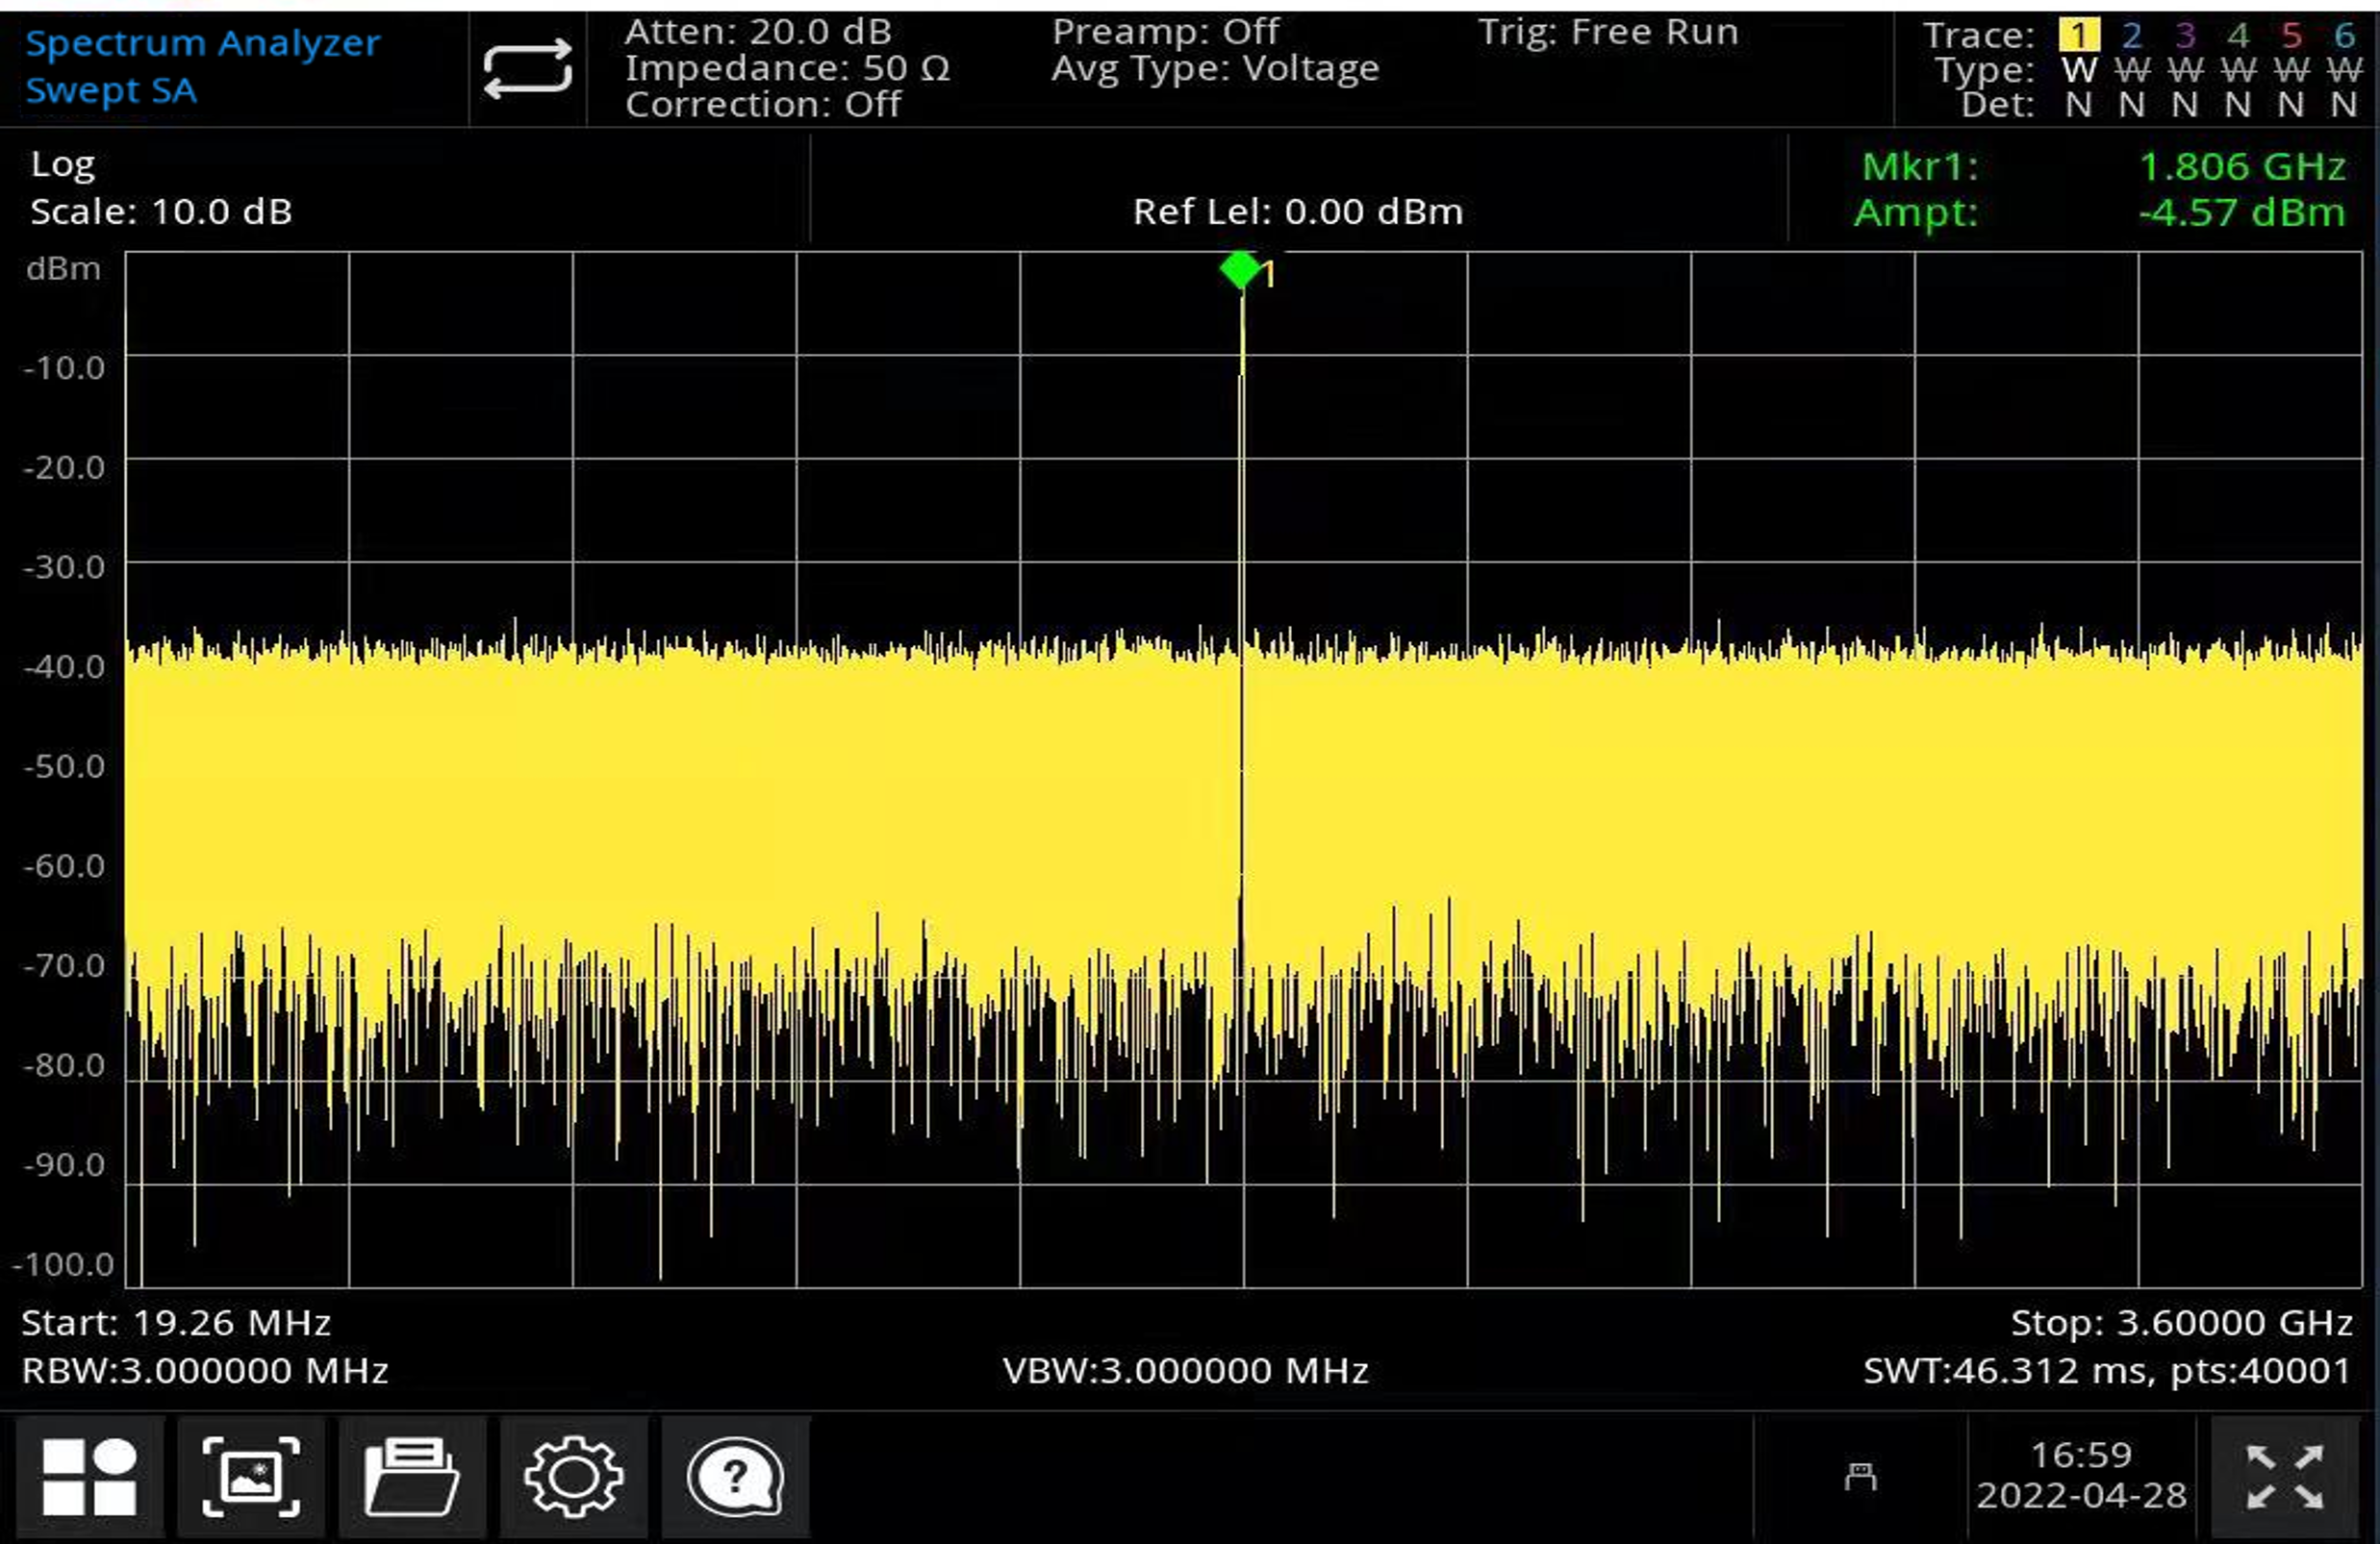Toggle full screen with the expand arrows
The height and width of the screenshot is (1544, 2380).
coord(2284,1476)
